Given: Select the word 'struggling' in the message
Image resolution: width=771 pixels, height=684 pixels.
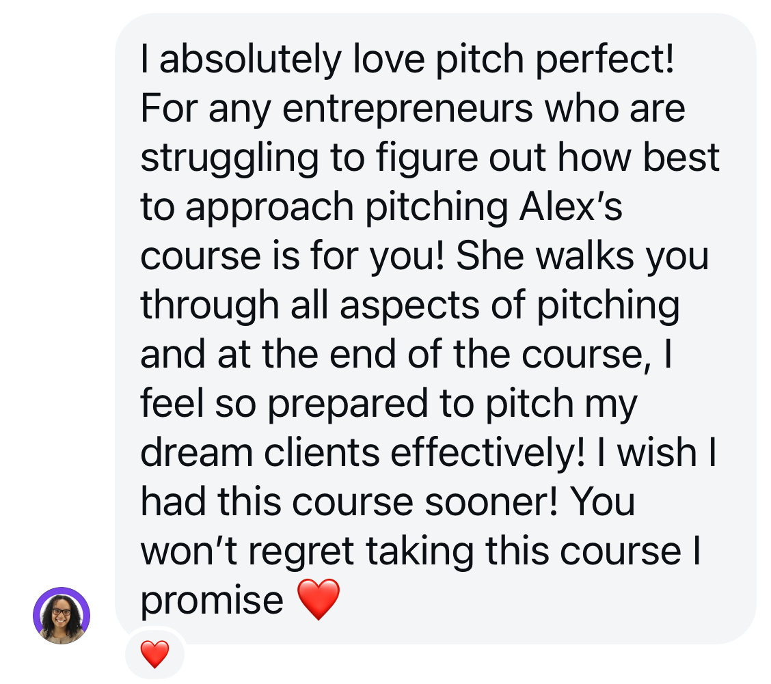Looking at the screenshot, I should pyautogui.click(x=230, y=159).
